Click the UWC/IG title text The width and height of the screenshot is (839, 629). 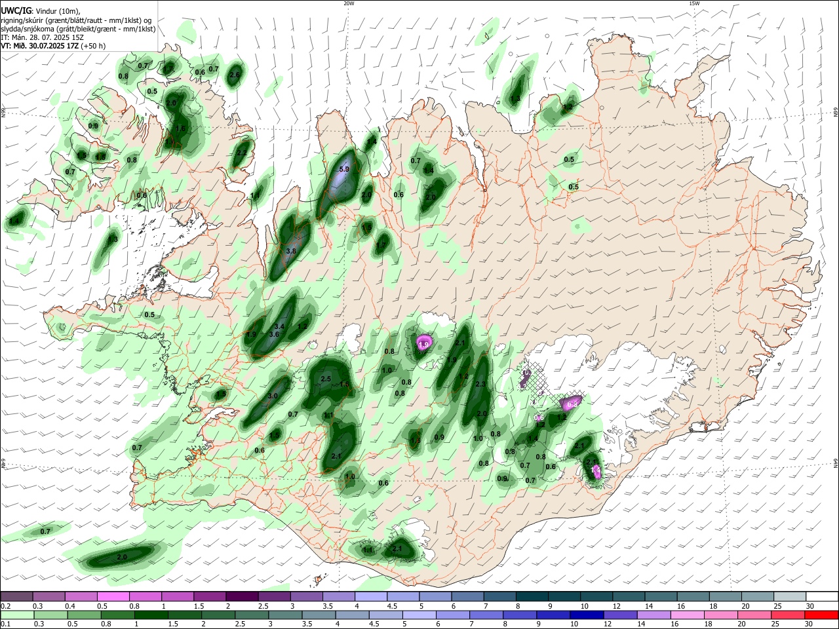(15, 10)
